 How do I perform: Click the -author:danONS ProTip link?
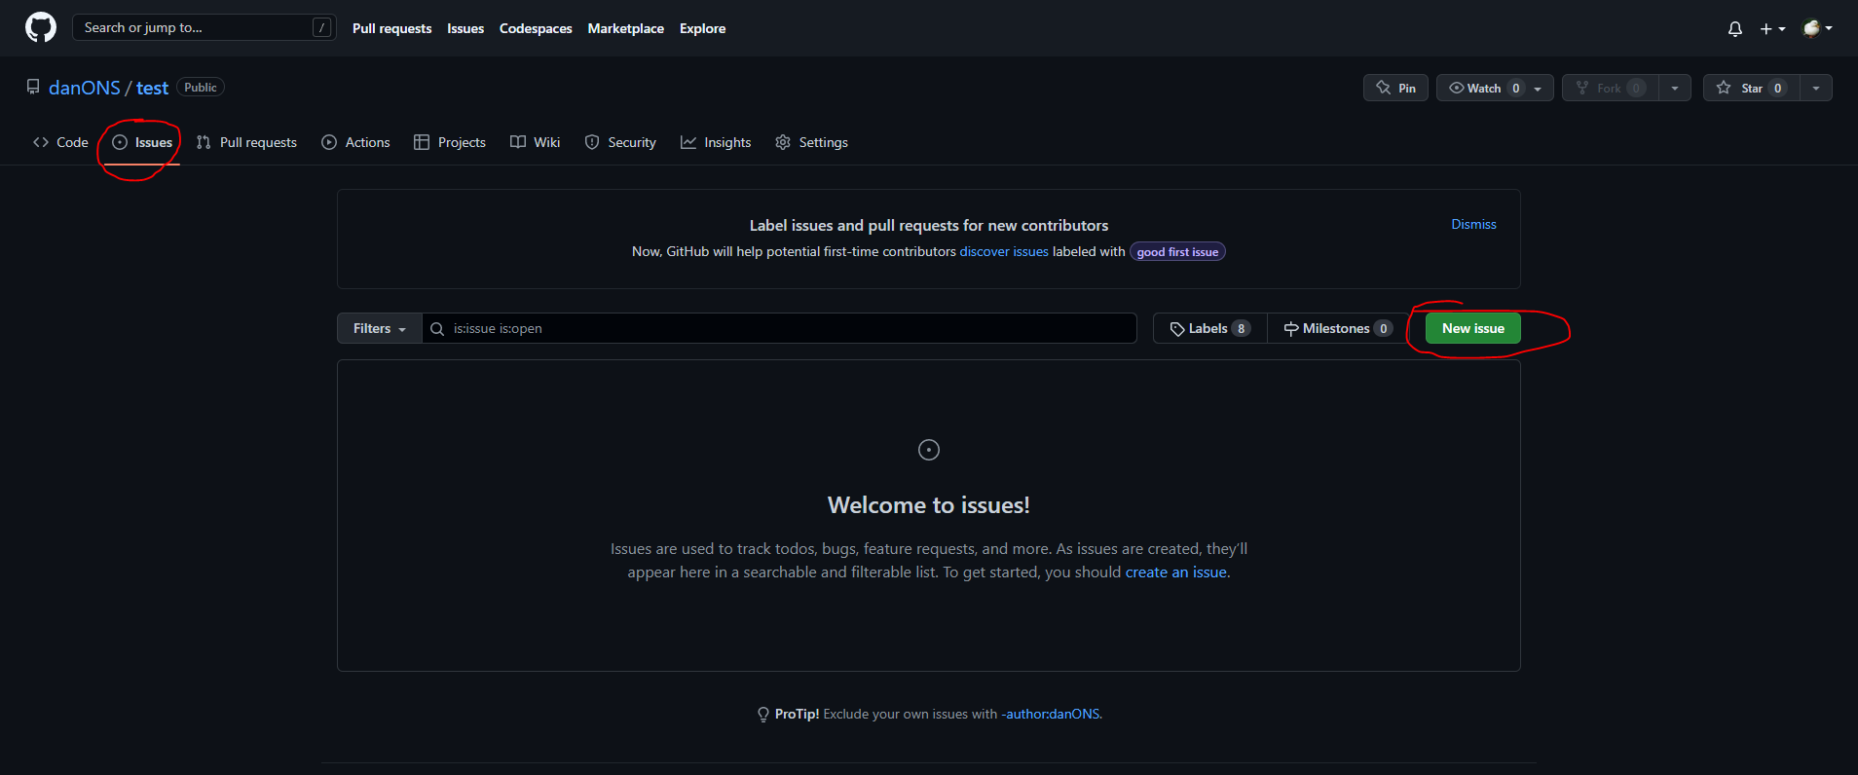coord(1051,714)
